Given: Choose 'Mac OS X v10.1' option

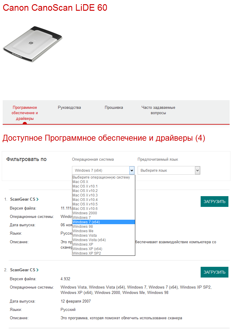Looking at the screenshot, I should tap(104, 186).
